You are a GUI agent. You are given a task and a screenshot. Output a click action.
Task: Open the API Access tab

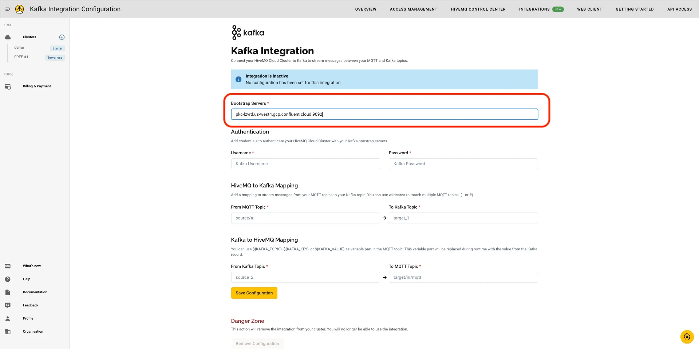[679, 9]
